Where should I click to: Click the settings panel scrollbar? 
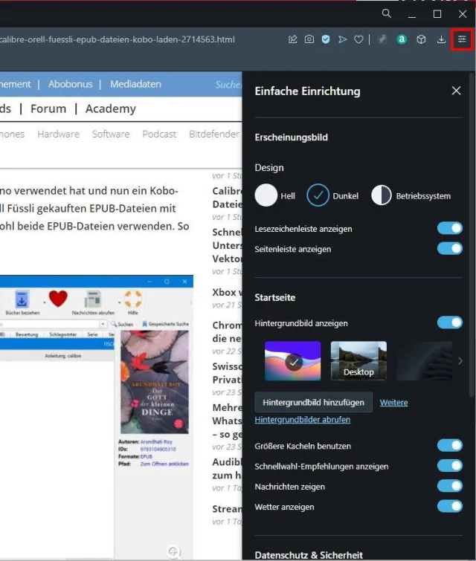[472, 235]
